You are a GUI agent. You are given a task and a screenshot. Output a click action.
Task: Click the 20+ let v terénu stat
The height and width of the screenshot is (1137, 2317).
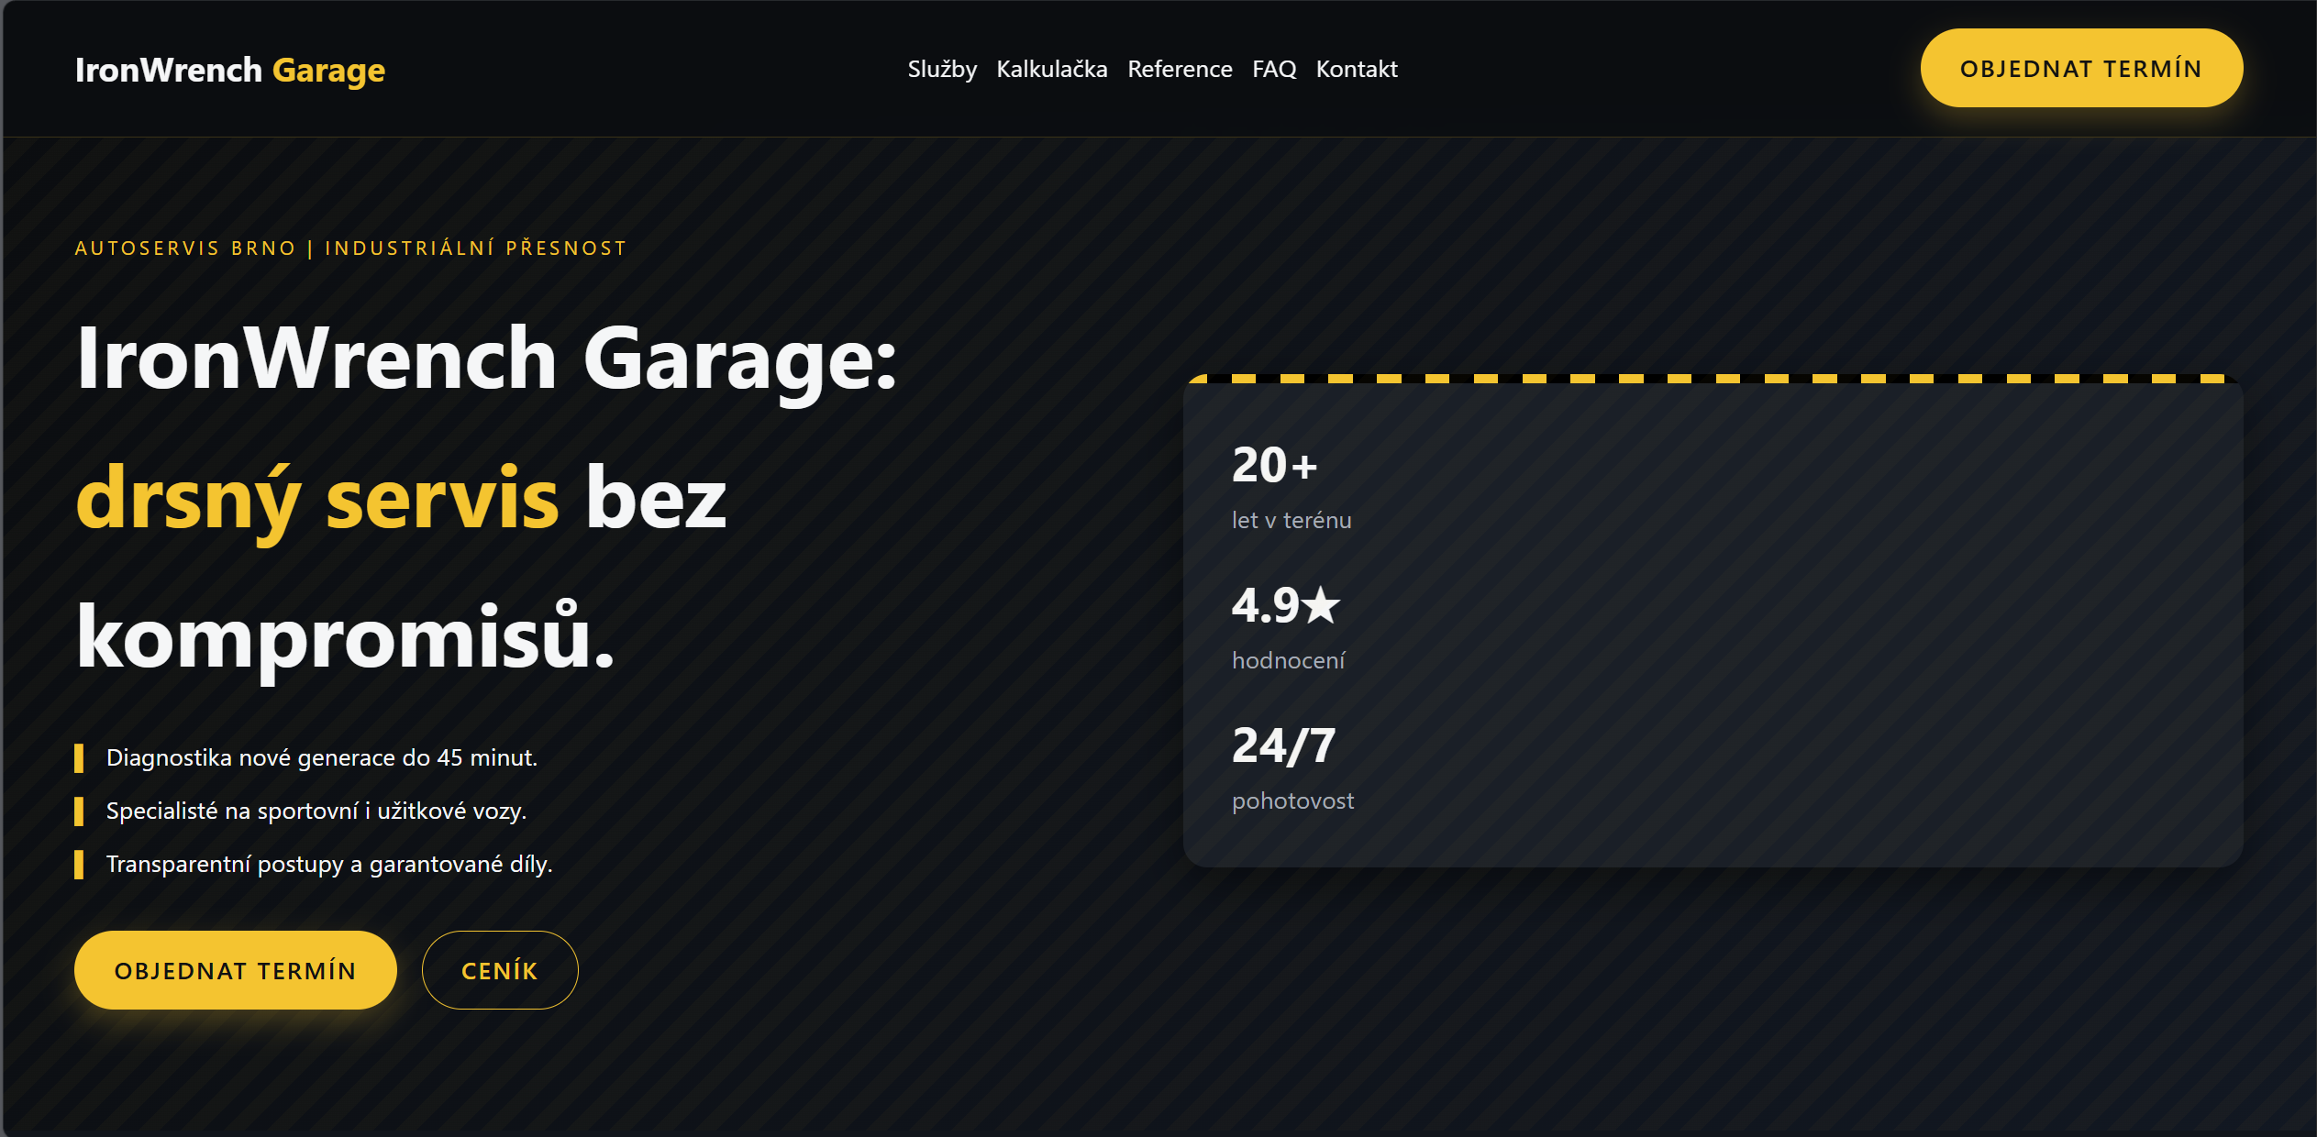(1275, 465)
